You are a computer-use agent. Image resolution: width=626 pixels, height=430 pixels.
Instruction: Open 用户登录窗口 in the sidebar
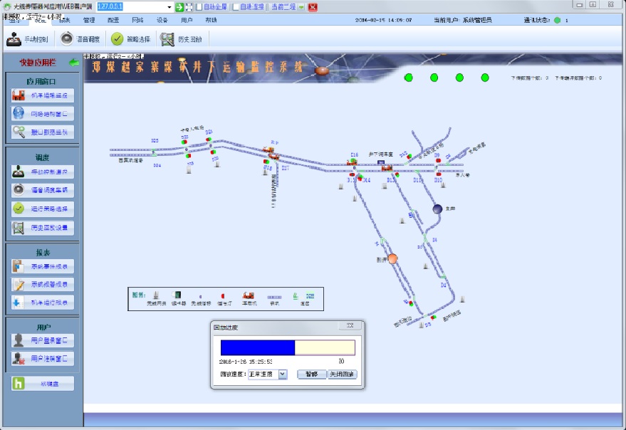(x=43, y=340)
